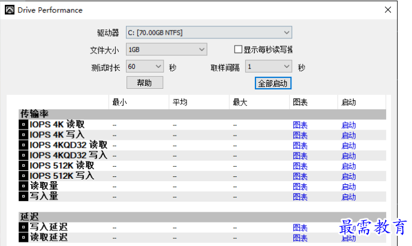Click the 图表 column header
This screenshot has height=246, width=412.
(x=314, y=102)
